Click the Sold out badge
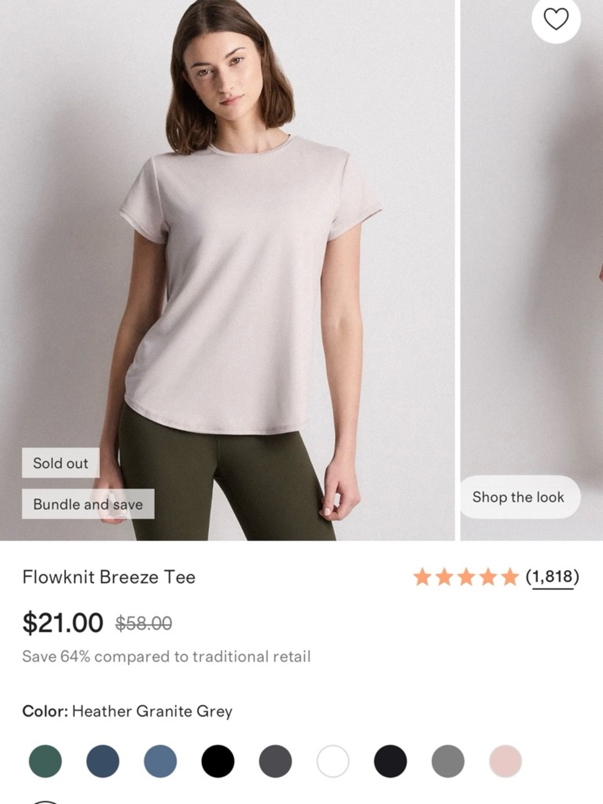603x804 pixels. 60,463
